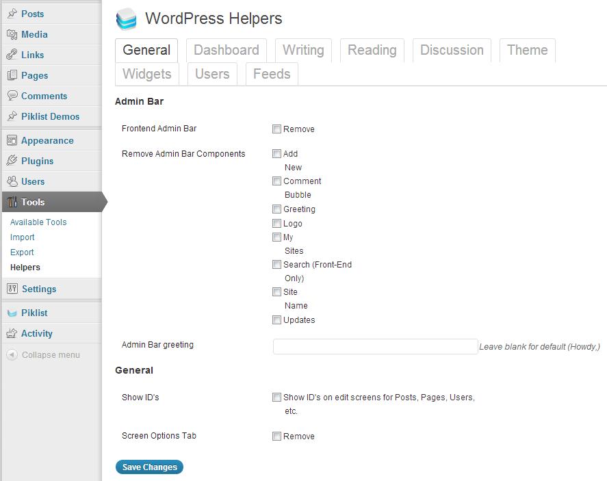The height and width of the screenshot is (481, 607).
Task: Enable the Greeting checkbox
Action: point(276,209)
